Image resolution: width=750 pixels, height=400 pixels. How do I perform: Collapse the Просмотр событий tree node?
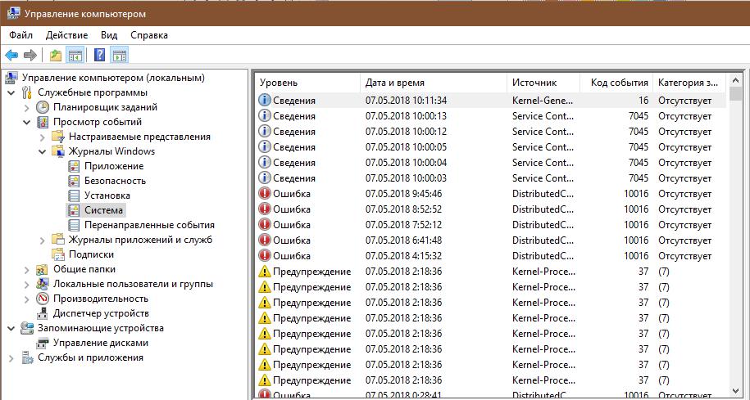click(x=26, y=122)
